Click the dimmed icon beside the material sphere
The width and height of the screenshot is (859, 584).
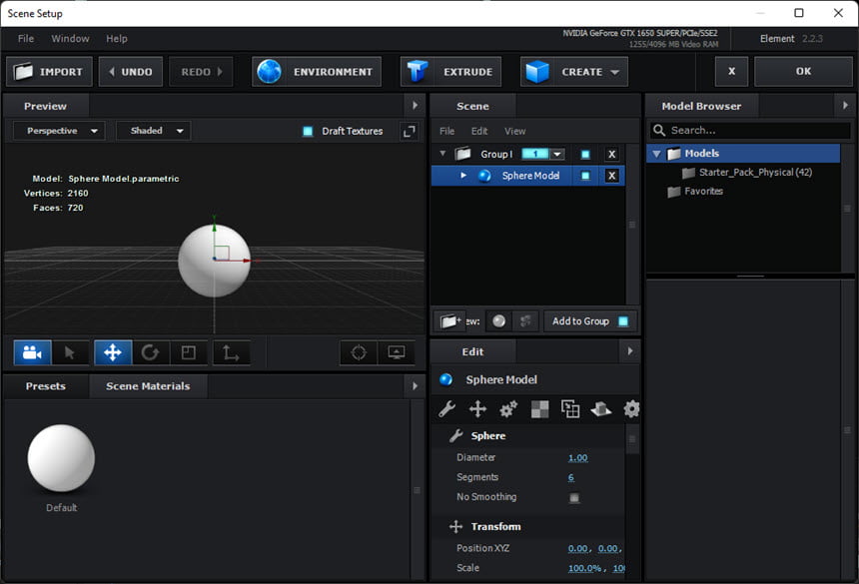tap(525, 321)
